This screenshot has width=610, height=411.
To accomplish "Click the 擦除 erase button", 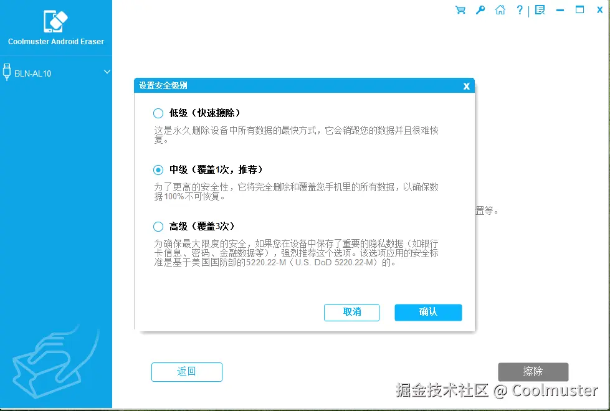I will (x=533, y=372).
